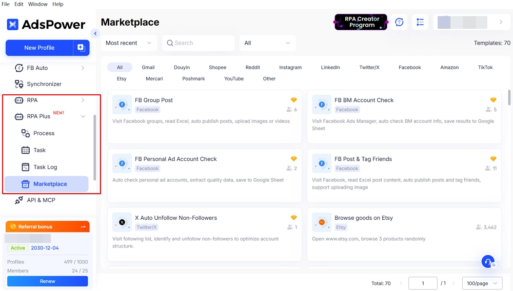Click the AdsPower logo icon

(12, 24)
